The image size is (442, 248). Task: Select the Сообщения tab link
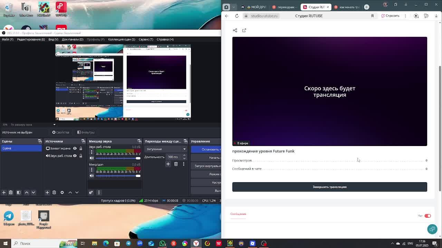[238, 214]
